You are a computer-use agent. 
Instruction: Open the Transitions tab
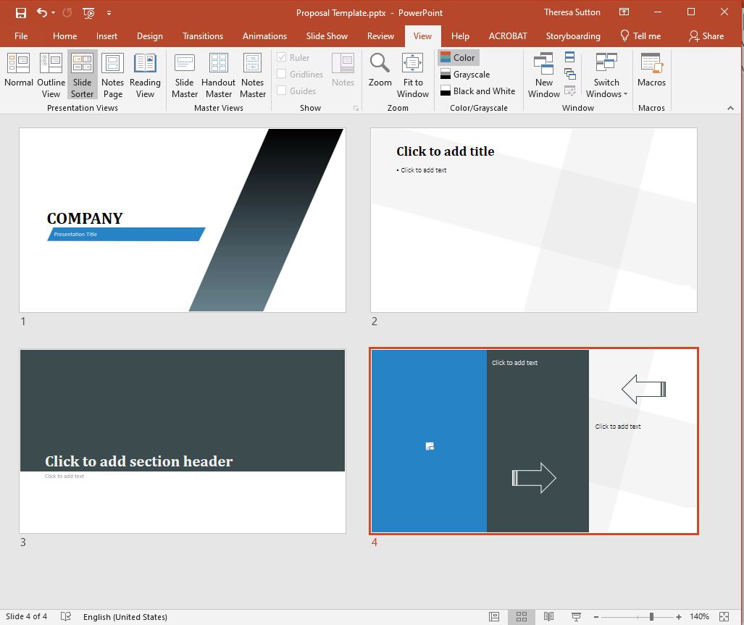coord(203,36)
